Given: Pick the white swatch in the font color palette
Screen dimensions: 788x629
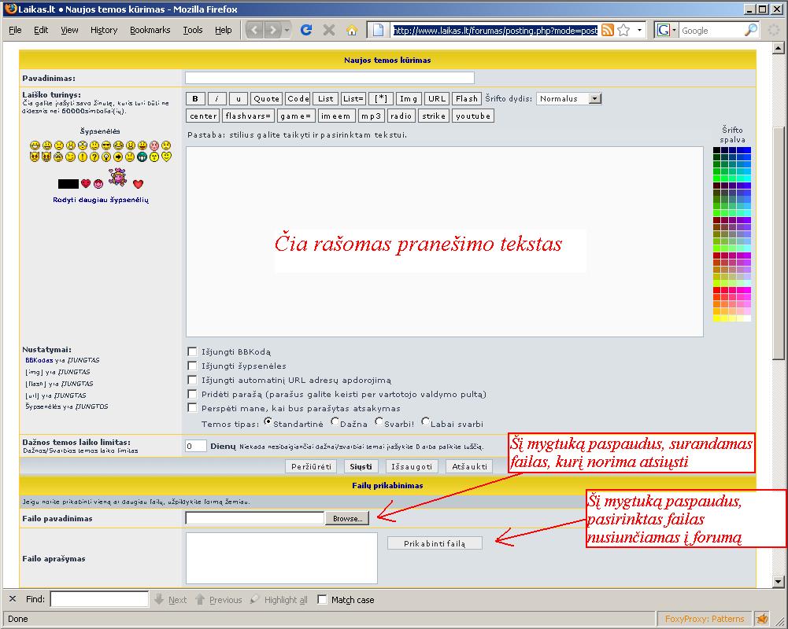Looking at the screenshot, I should [745, 318].
